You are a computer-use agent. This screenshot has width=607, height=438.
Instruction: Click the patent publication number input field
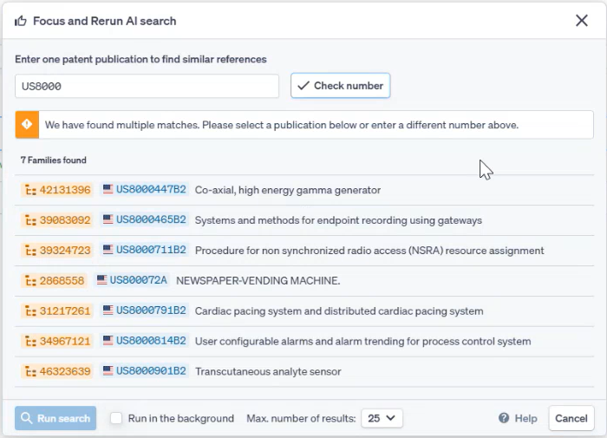(x=147, y=86)
